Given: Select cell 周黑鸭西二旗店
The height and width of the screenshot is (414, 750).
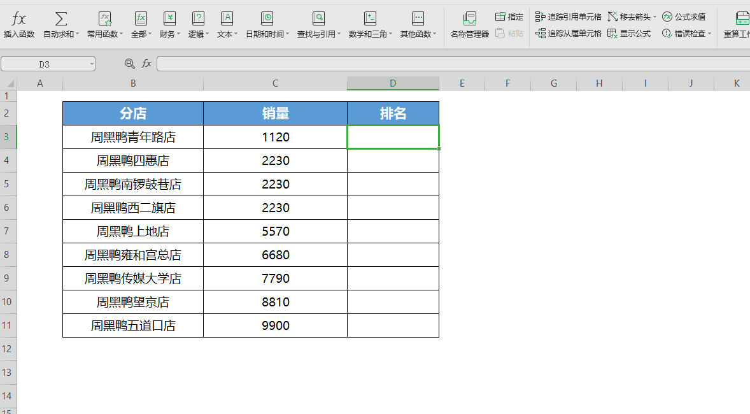Looking at the screenshot, I should pos(133,208).
